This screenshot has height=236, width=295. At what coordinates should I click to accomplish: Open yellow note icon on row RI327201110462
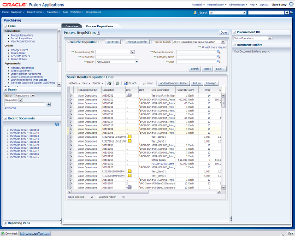130,136
